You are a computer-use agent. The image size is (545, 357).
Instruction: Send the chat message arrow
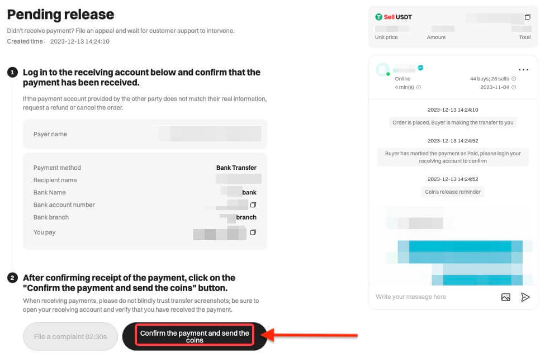[525, 297]
